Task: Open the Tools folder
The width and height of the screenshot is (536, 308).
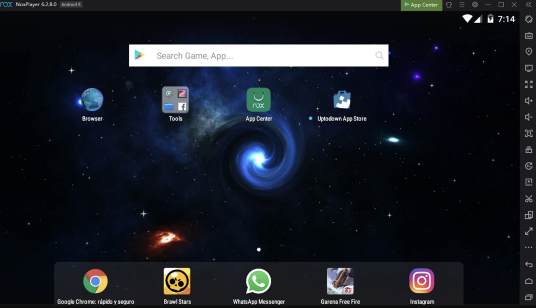Action: coord(175,99)
